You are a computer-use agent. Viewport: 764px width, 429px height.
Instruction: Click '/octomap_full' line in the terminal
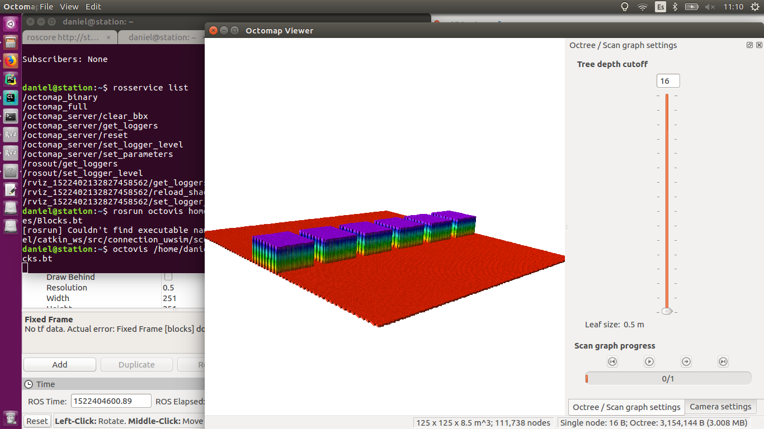point(55,107)
